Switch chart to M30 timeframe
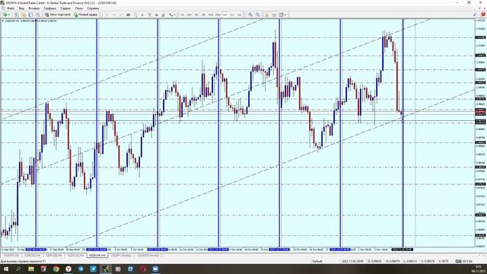The width and height of the screenshot is (487, 274). point(204,14)
